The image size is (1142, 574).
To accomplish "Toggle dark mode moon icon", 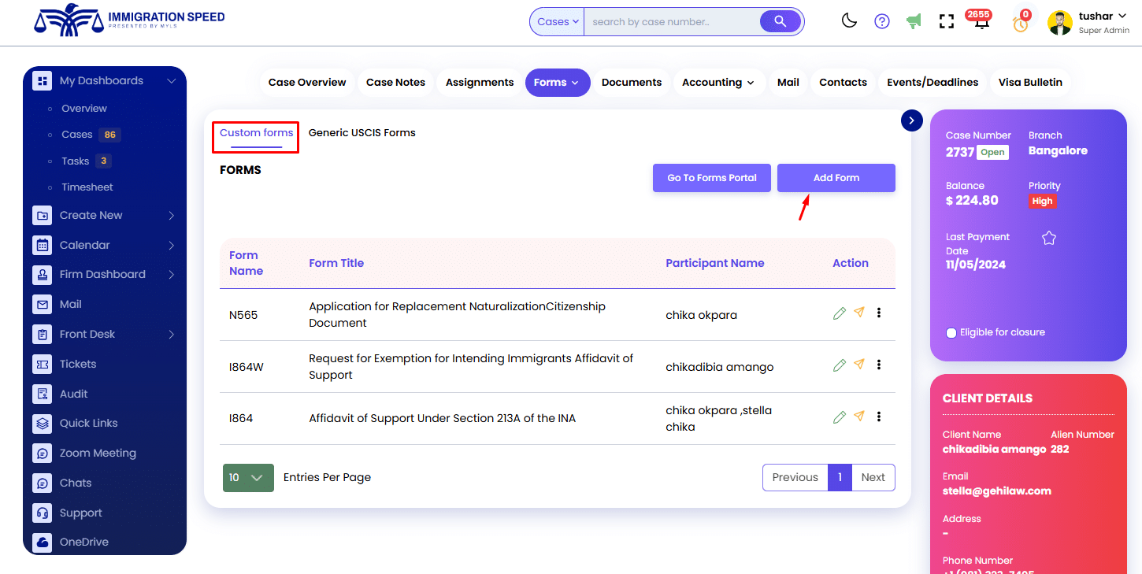I will (x=849, y=21).
